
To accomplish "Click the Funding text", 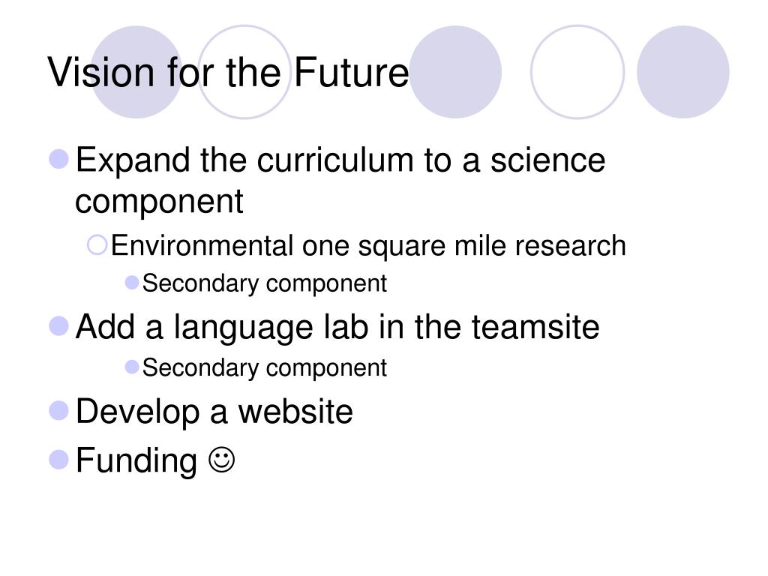I will [136, 461].
